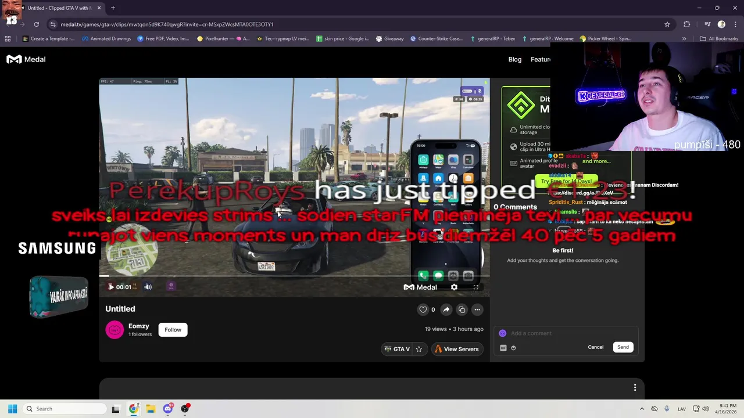Open generalRP - Tebex bookmark
This screenshot has width=744, height=418.
click(492, 39)
